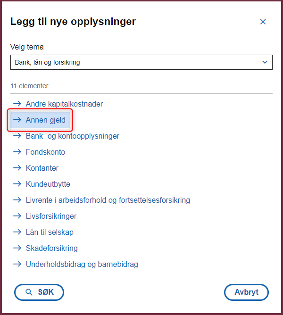283x315 pixels.
Task: Click arrow icon beside Andre kapitalkostnader
Action: (x=17, y=104)
